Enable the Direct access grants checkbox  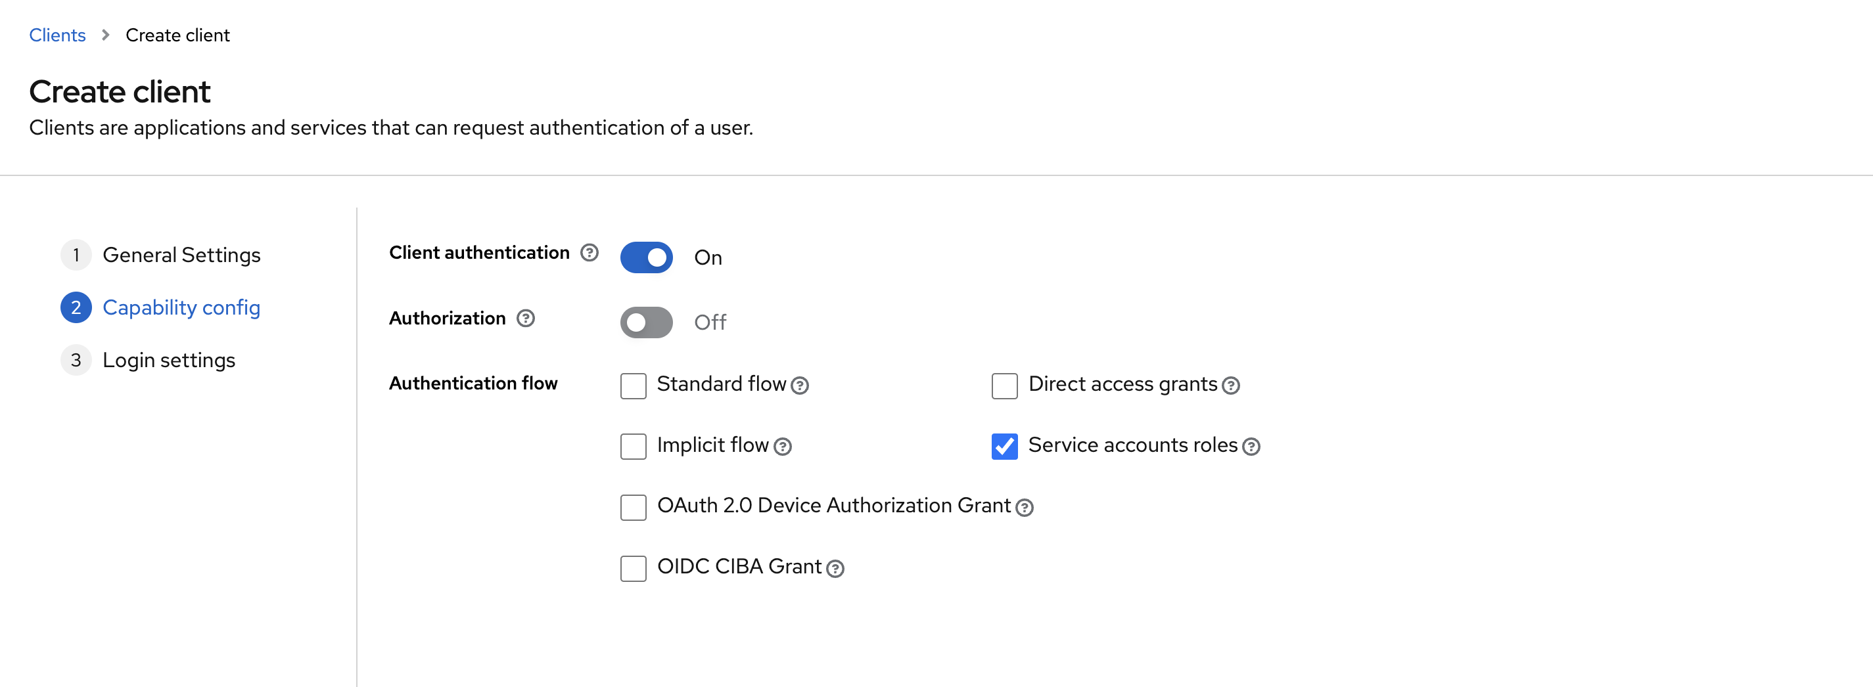click(1004, 386)
